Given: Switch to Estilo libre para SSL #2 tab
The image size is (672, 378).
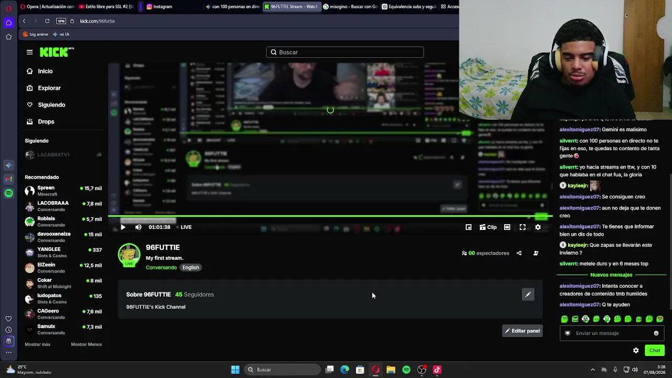Looking at the screenshot, I should [x=106, y=7].
